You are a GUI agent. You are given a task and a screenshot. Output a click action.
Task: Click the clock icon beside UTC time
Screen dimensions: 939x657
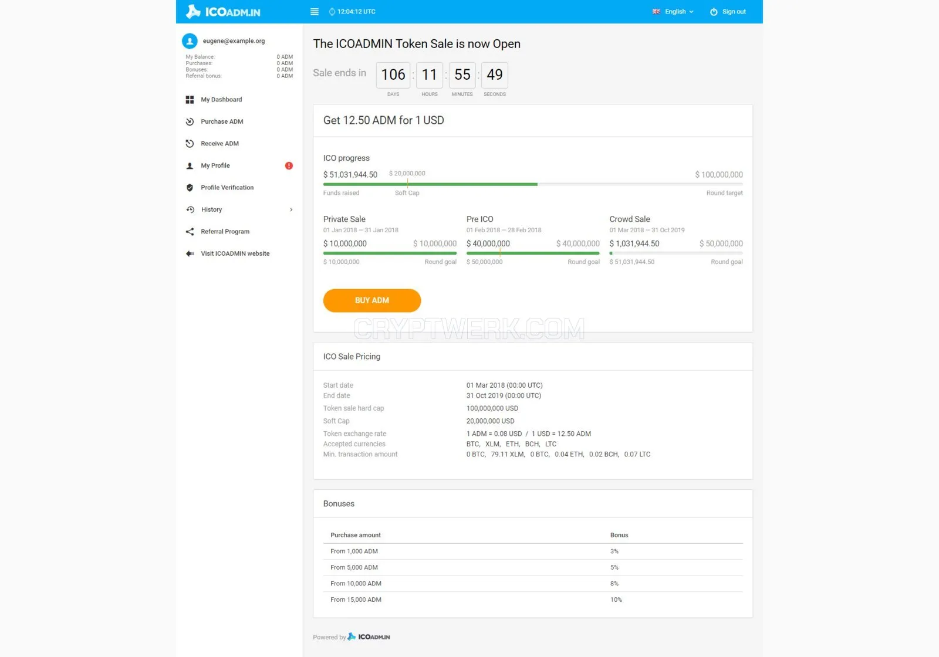click(x=332, y=12)
